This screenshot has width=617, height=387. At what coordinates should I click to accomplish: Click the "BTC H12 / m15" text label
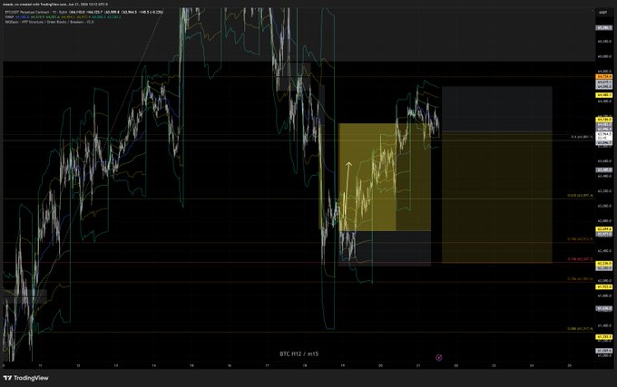click(x=299, y=354)
